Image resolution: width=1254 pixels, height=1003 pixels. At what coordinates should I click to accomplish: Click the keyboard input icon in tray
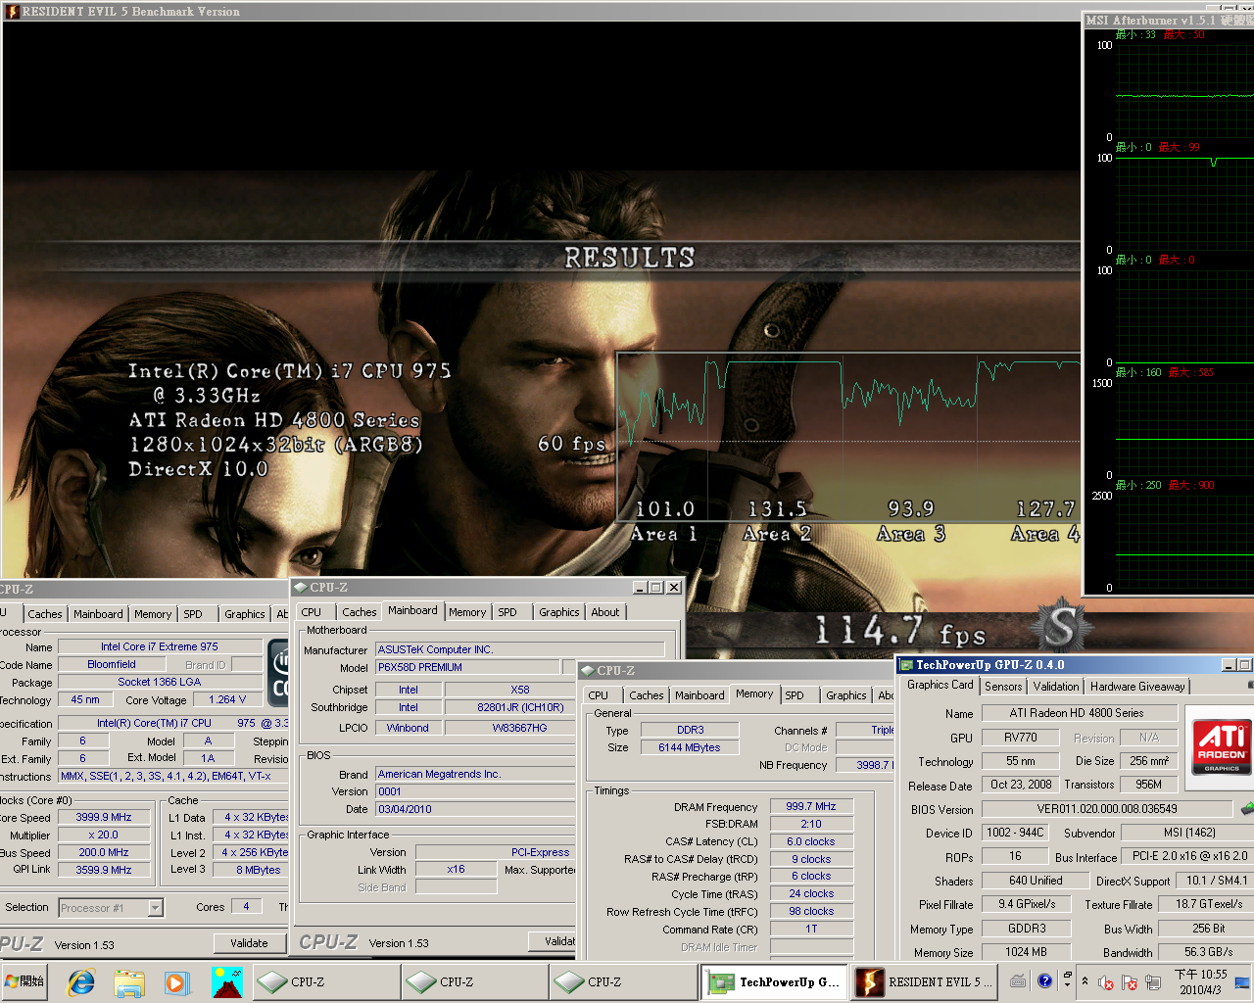(x=1019, y=980)
